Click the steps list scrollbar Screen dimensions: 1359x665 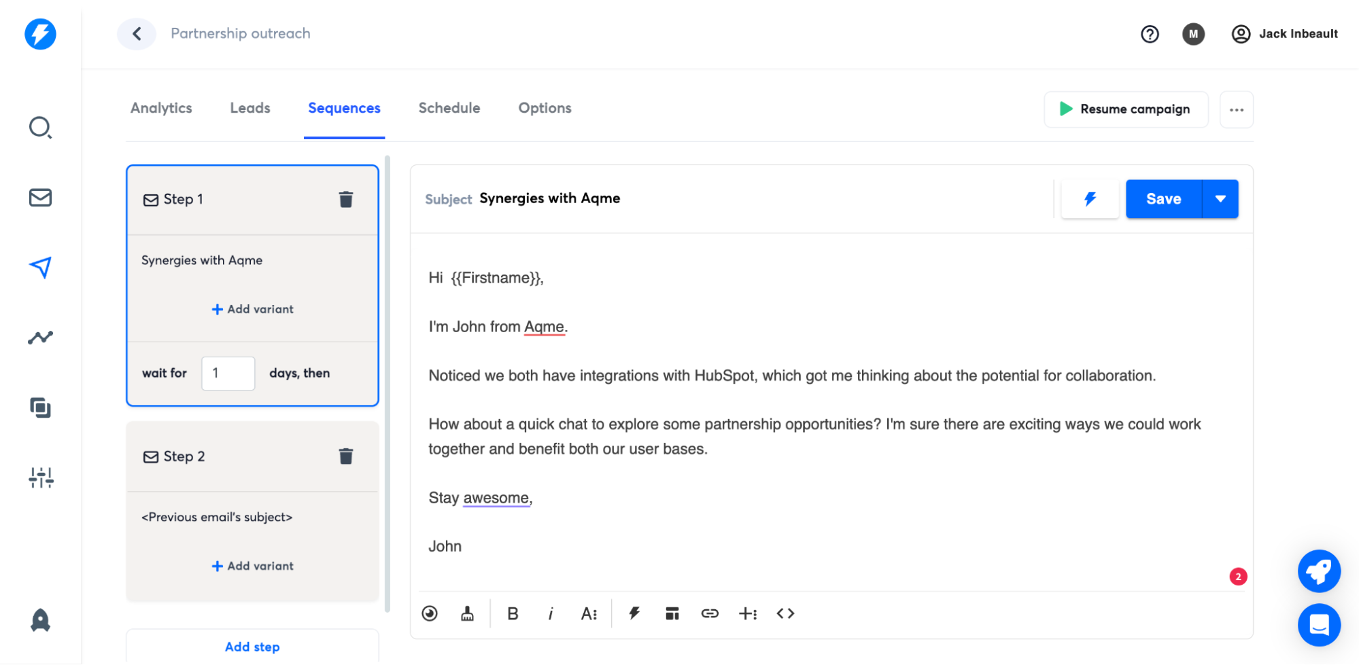[x=388, y=384]
